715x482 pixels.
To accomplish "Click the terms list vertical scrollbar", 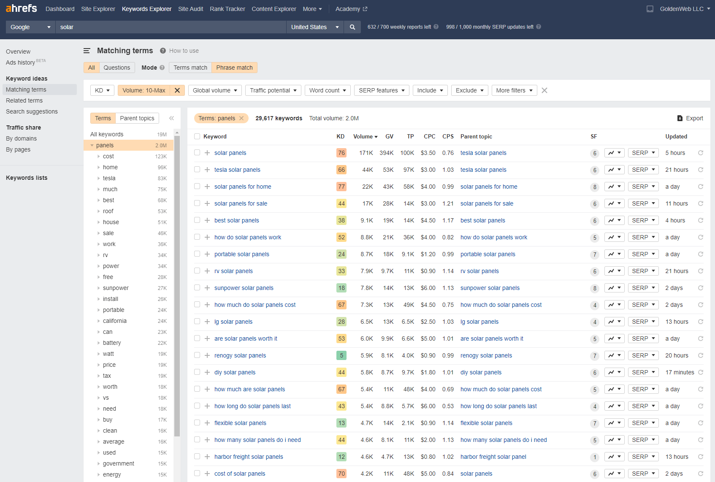I will pos(177,287).
